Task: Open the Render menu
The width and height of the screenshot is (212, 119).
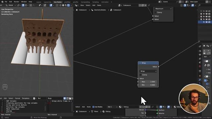Action: pyautogui.click(x=17, y=2)
